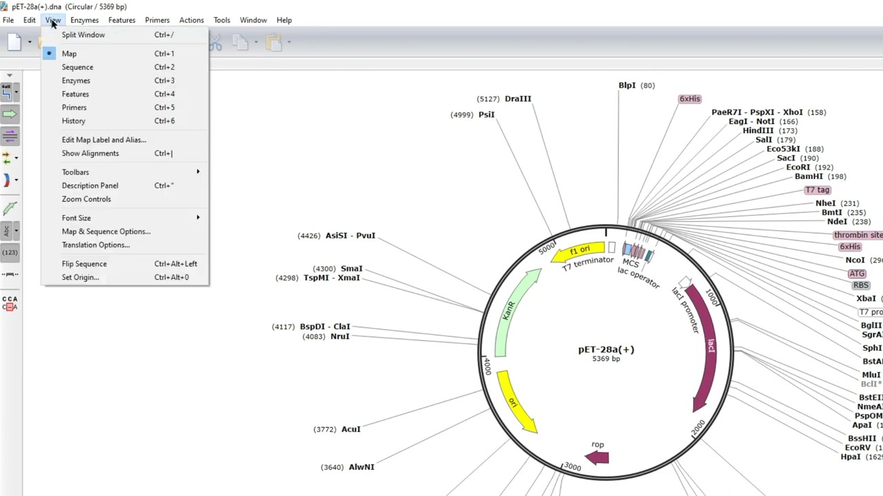Viewport: 883px width, 496px height.
Task: Toggle Split Window menu entry
Action: point(125,34)
